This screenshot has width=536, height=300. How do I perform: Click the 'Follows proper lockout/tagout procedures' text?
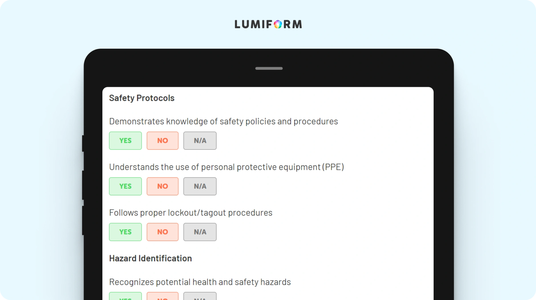(191, 213)
